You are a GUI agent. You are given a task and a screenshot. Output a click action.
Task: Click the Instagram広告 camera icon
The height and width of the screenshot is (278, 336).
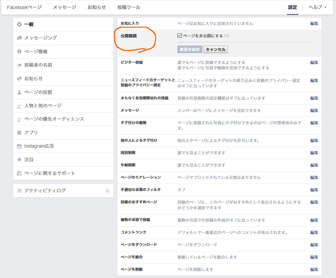(19, 146)
